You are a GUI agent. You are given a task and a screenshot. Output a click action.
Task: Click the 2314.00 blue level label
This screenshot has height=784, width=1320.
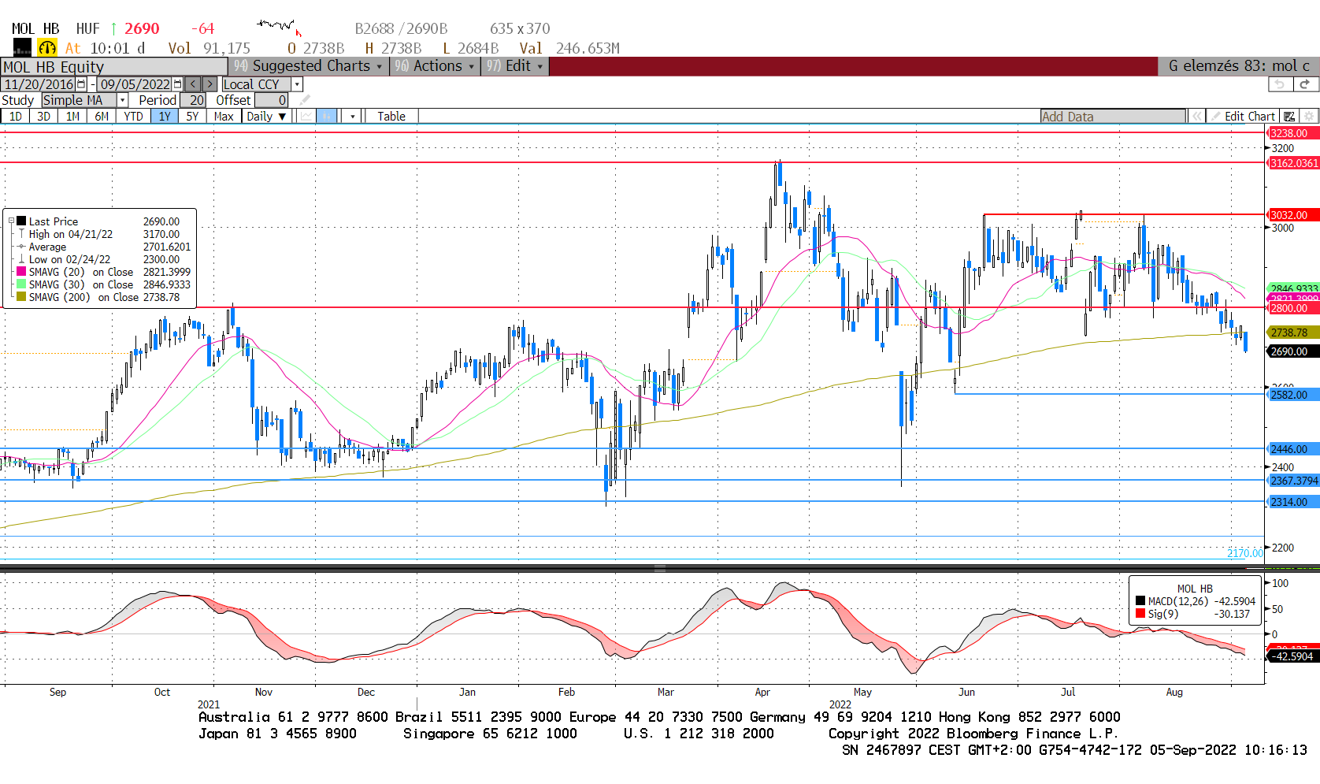tap(1292, 502)
